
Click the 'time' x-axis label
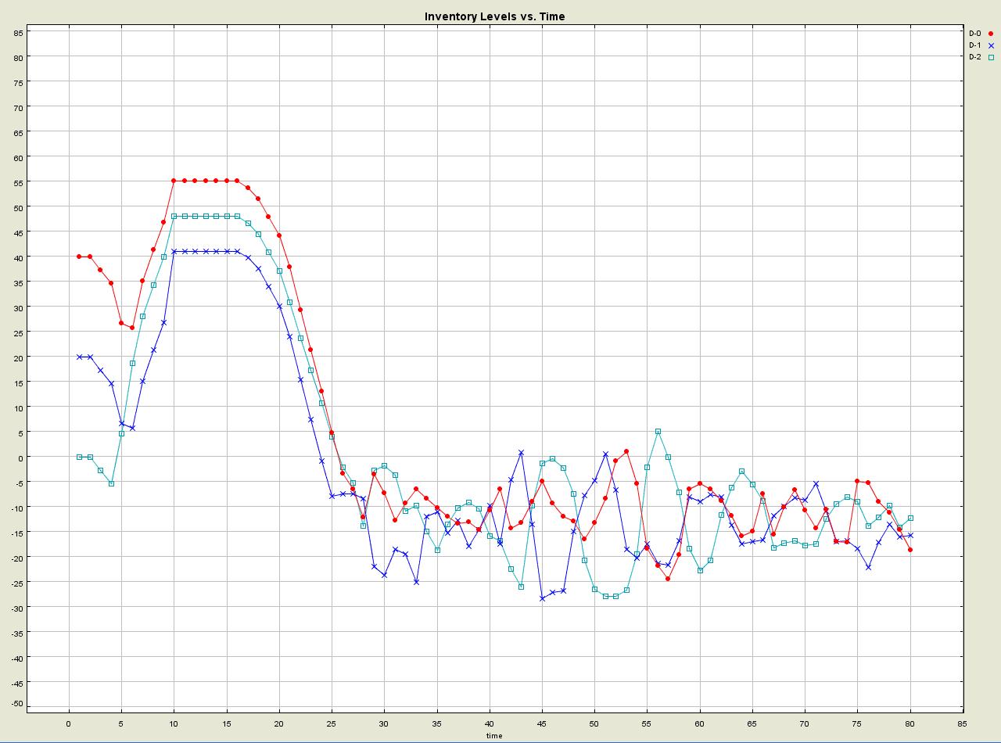pyautogui.click(x=494, y=735)
